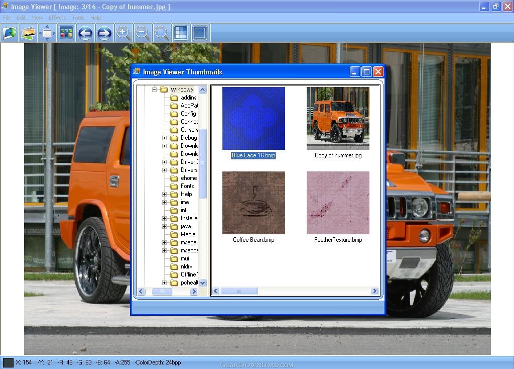Viewport: 514px width, 369px height.
Task: Expand the java folder node
Action: (x=164, y=226)
